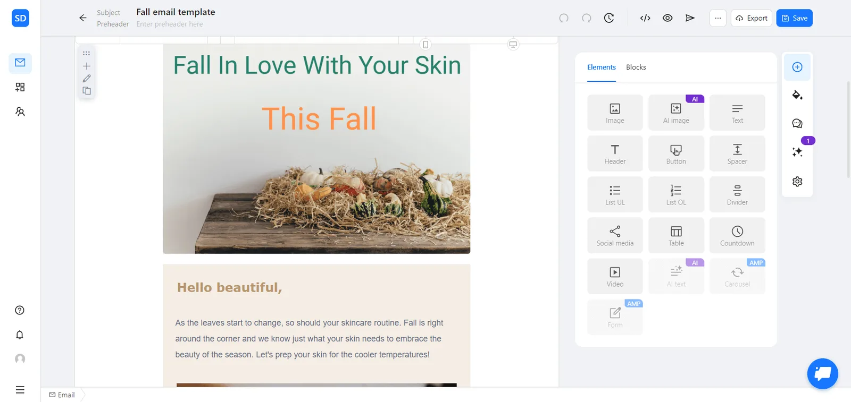
Task: Click the subject field 'Fall email template'
Action: click(x=176, y=12)
